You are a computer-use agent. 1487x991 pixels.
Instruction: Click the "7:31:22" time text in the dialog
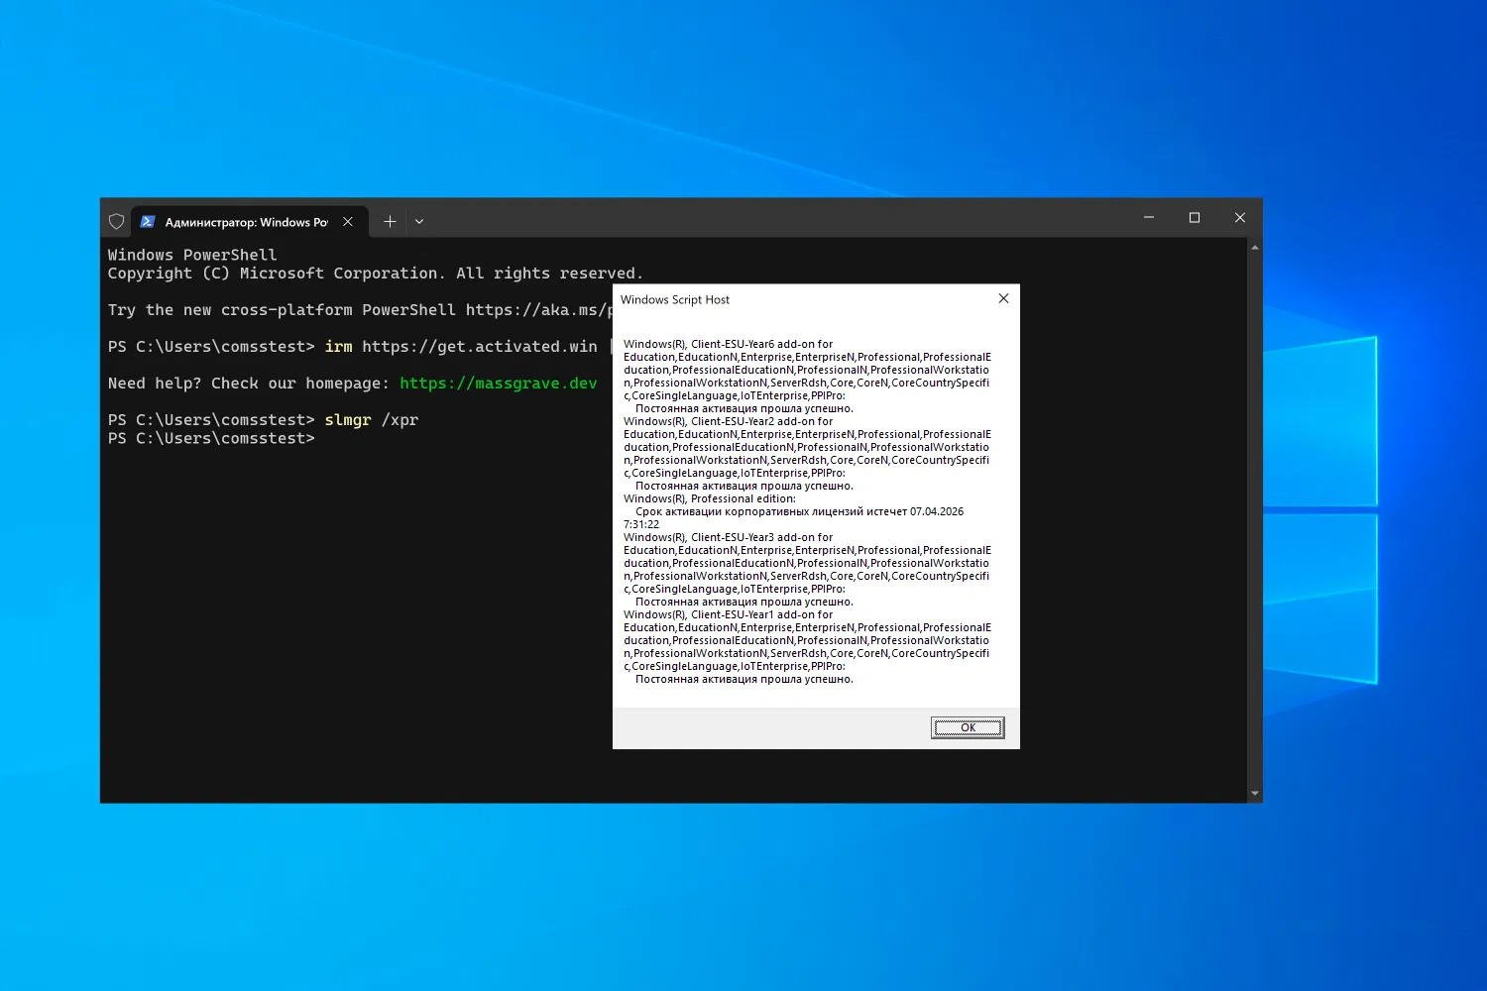tap(641, 524)
